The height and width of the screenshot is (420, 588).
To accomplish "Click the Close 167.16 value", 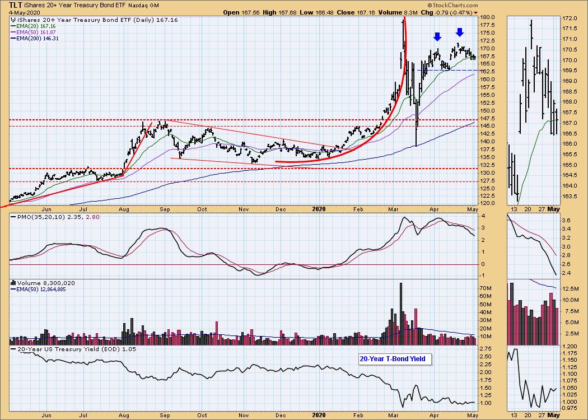I will [356, 12].
